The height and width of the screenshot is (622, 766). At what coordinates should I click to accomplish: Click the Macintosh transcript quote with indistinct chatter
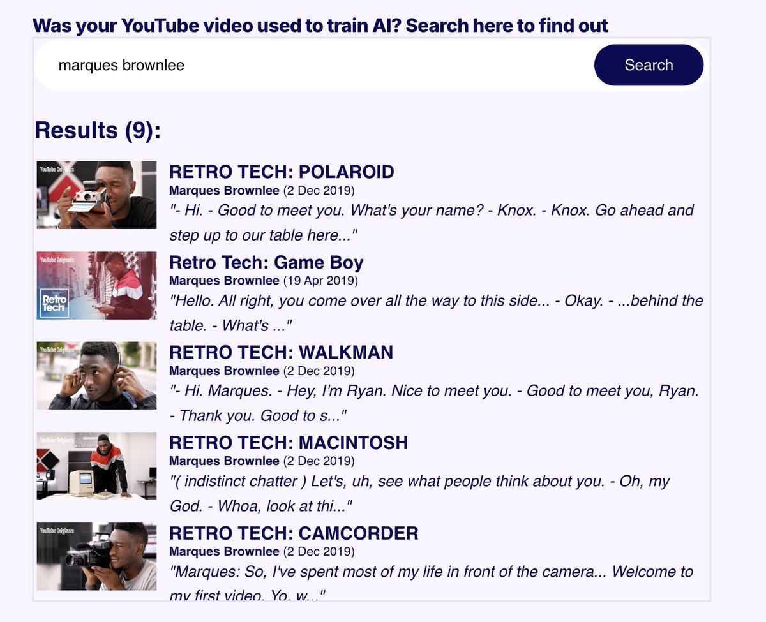pyautogui.click(x=419, y=494)
